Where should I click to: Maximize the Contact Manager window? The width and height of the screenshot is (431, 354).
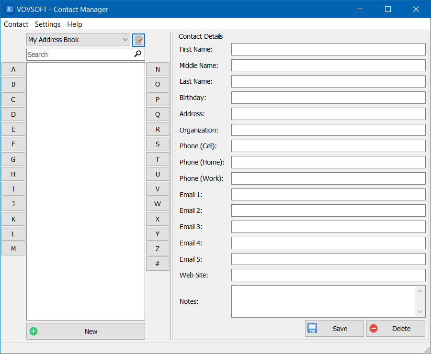click(x=388, y=9)
